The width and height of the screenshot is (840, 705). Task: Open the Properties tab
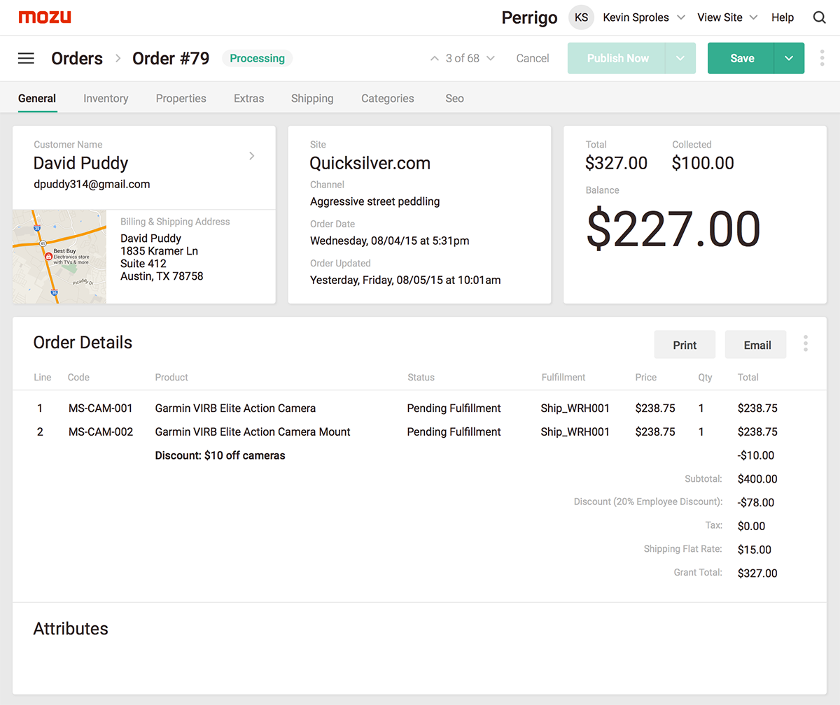181,99
